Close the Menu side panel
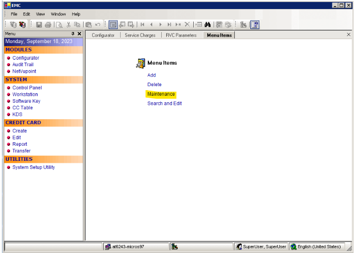Screen dimensions: 354x253 coord(79,34)
